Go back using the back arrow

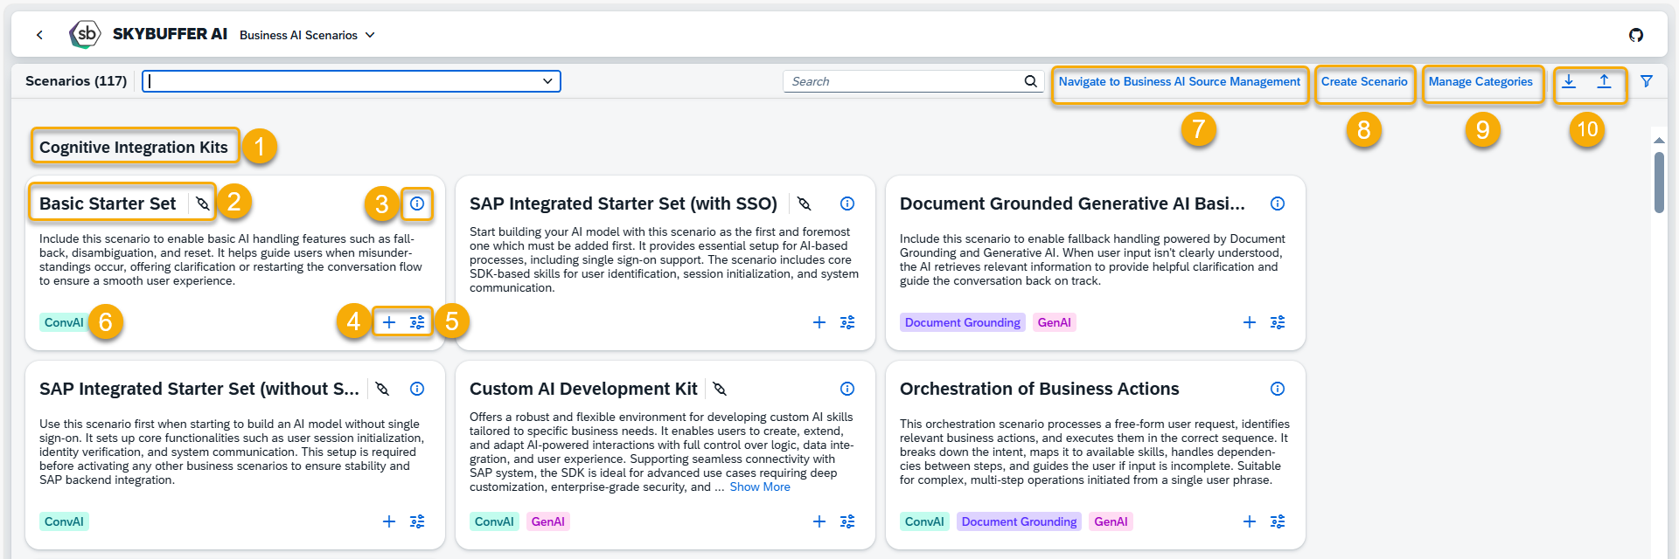tap(39, 35)
